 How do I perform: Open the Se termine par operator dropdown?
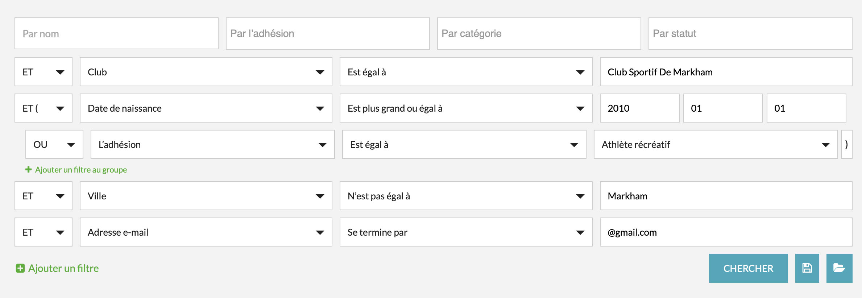(465, 232)
